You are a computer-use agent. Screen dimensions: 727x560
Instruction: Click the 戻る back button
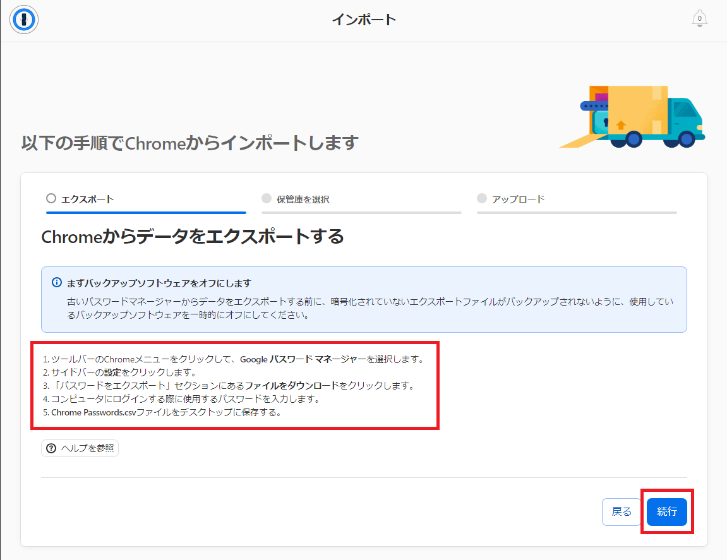click(622, 512)
